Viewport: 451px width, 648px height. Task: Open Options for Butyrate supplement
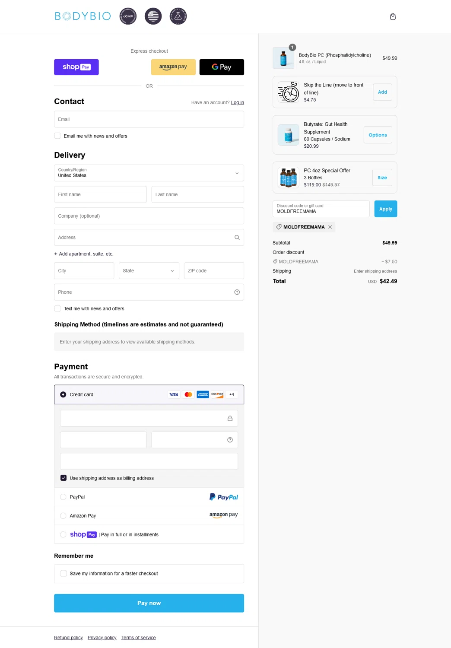point(378,135)
